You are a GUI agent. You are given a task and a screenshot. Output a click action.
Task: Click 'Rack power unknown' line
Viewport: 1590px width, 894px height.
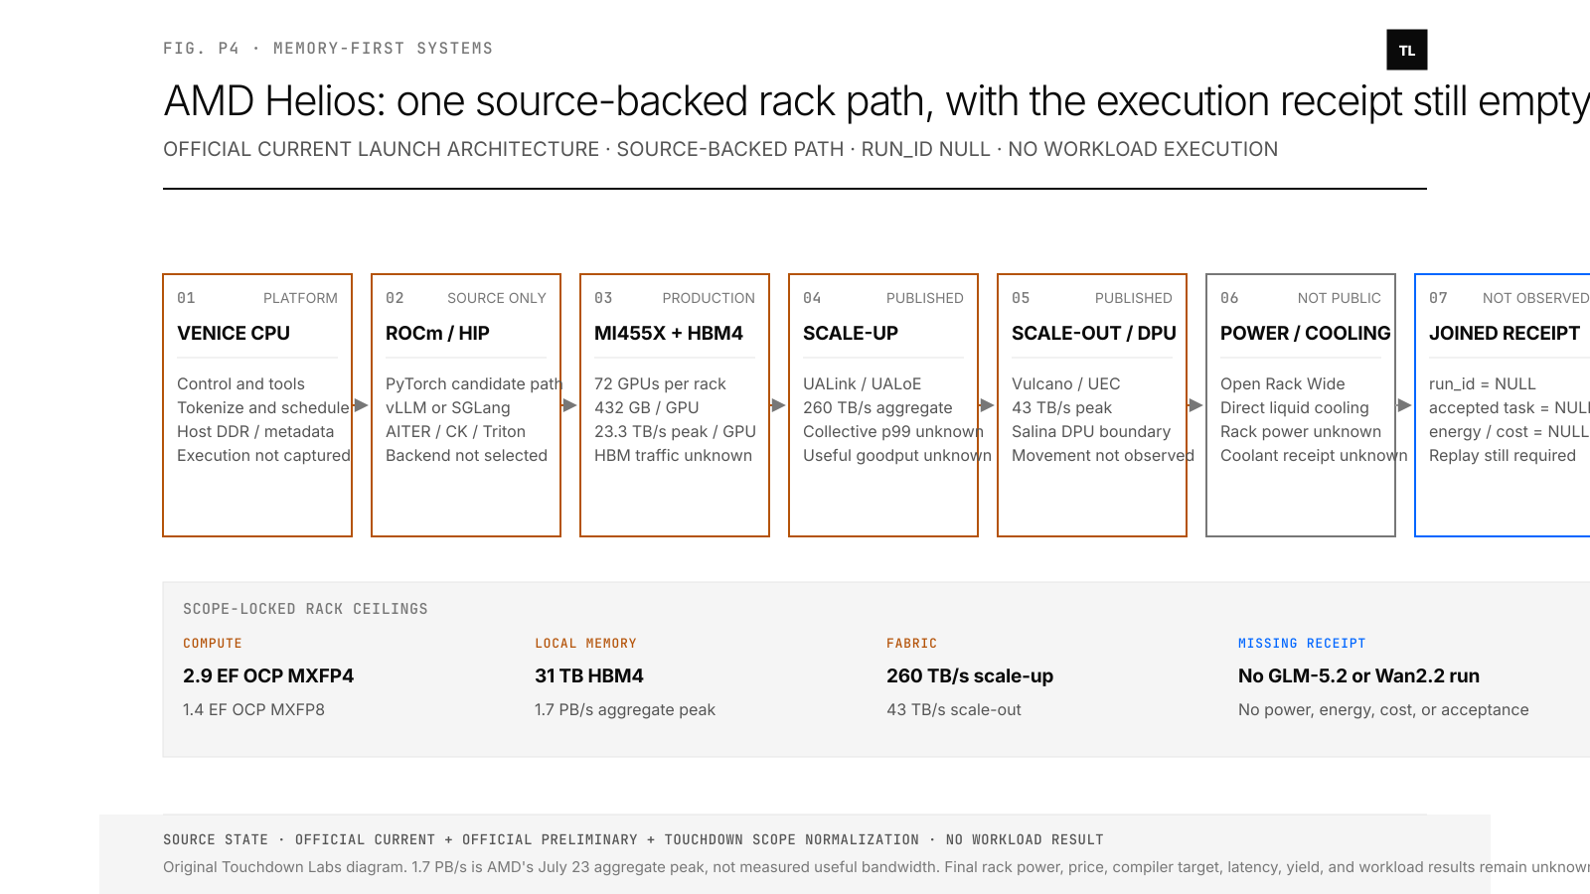tap(1301, 431)
